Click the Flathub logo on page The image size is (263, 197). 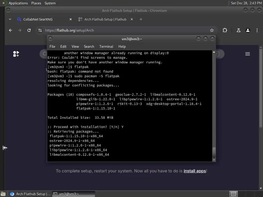(16, 54)
